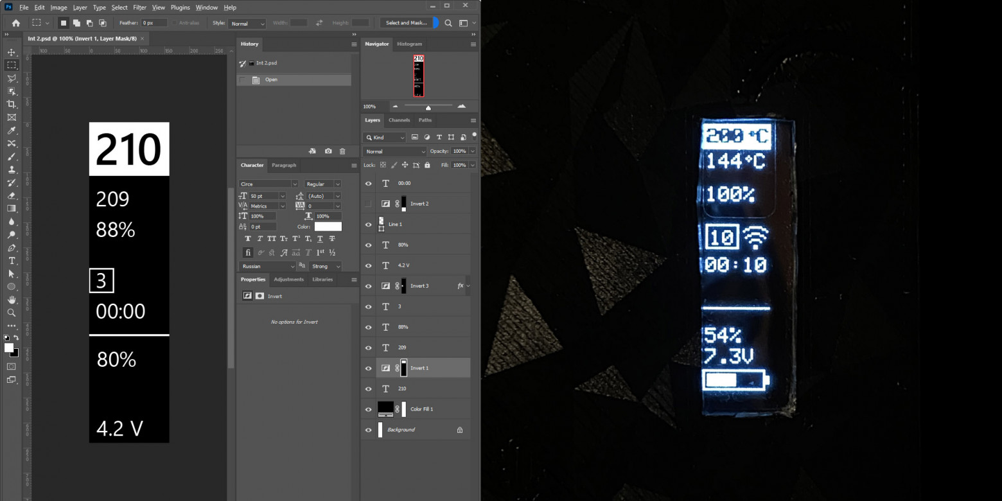Pick the Eyedropper tool
The width and height of the screenshot is (1002, 501).
[12, 130]
